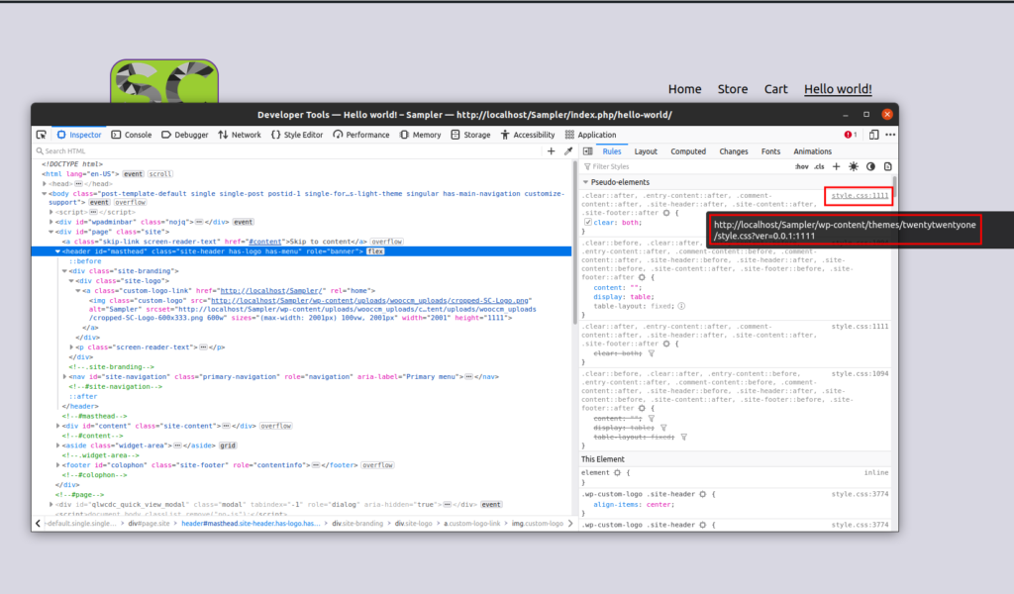
Task: Toggle the 3-pane inspector layout icon
Action: click(588, 151)
